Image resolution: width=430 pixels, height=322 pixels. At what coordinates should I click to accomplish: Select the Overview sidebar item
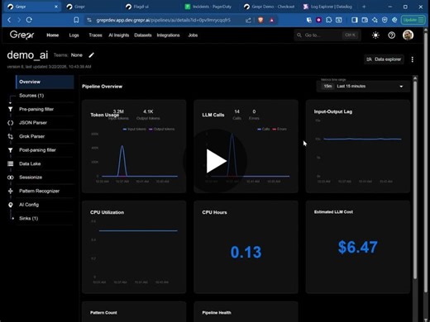coord(45,82)
